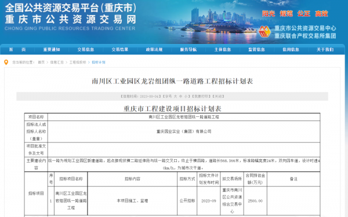Click the orange location pin icon
348x217 pixels.
point(6,62)
